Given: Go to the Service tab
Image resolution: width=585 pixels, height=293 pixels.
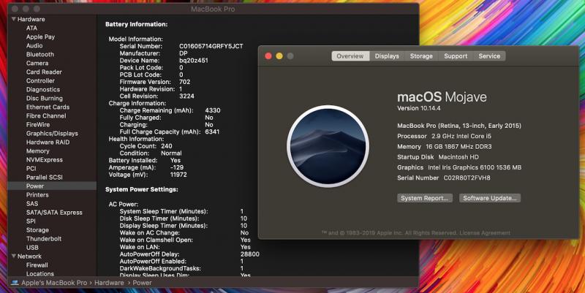Looking at the screenshot, I should (489, 56).
